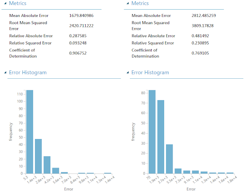The image size is (246, 195).
Task: Click the left histogram frequency axis label
Action: (11, 132)
